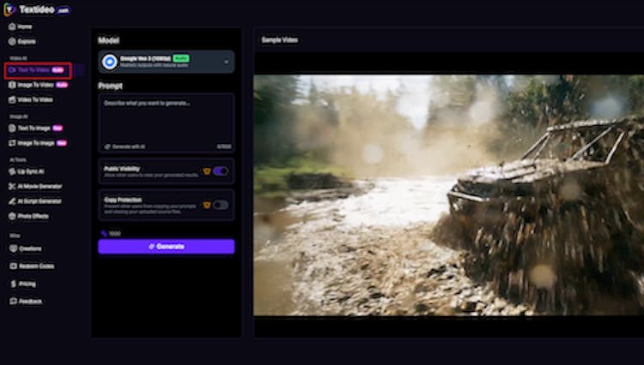Open the Redeem Codes page
Screen dimensions: 644x365
coord(35,266)
